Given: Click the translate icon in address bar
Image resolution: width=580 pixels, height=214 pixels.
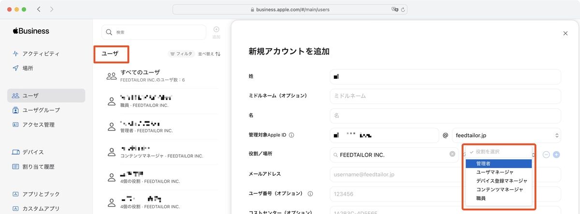Looking at the screenshot, I should point(394,9).
